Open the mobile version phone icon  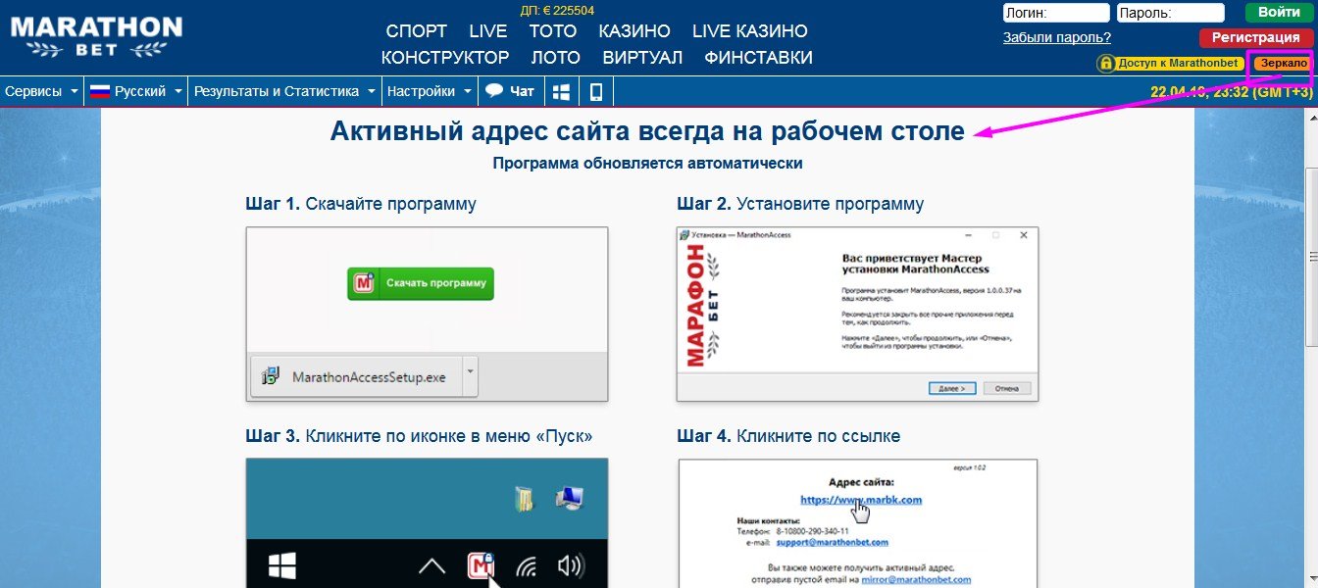coord(595,91)
